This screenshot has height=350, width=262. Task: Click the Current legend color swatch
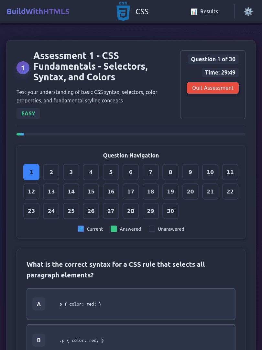[81, 229]
